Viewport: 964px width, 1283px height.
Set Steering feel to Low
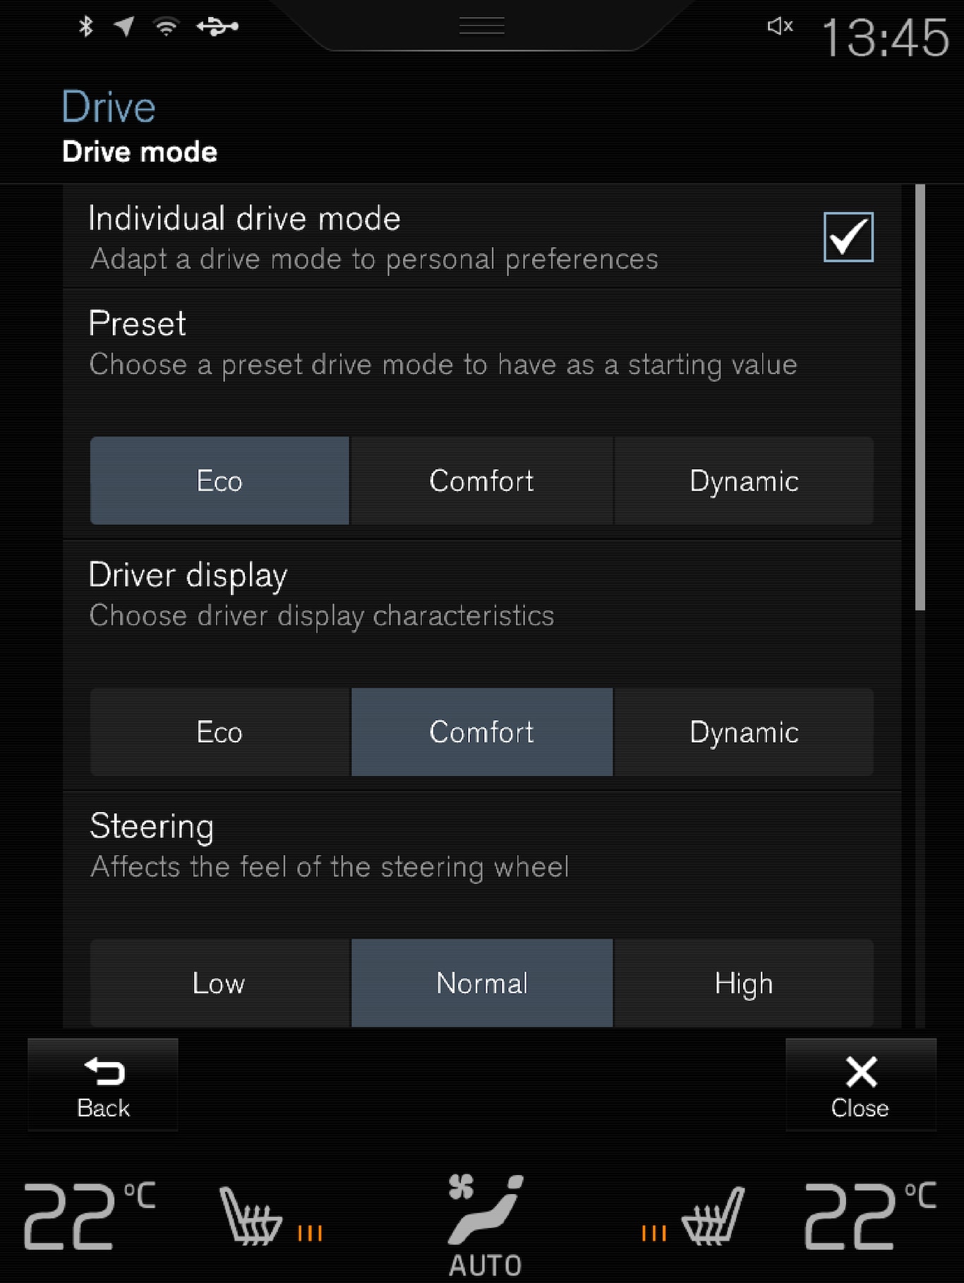[x=219, y=983]
